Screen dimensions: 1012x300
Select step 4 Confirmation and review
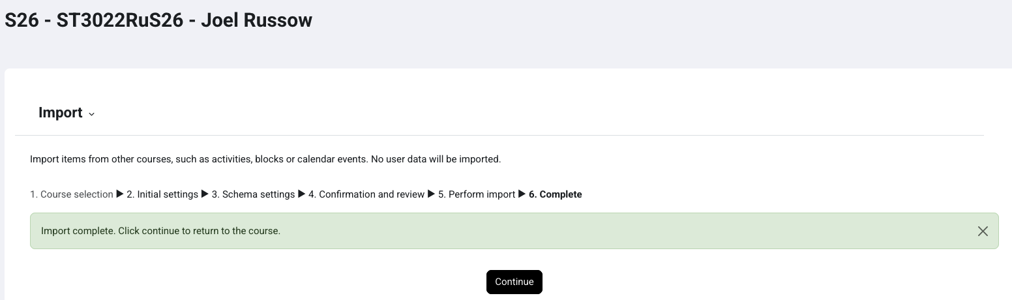click(x=366, y=194)
